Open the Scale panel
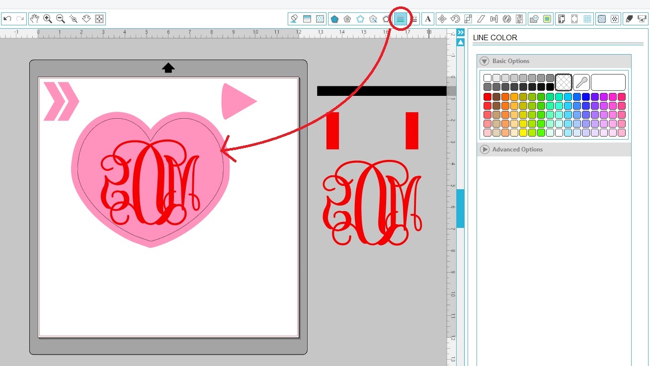 [467, 18]
